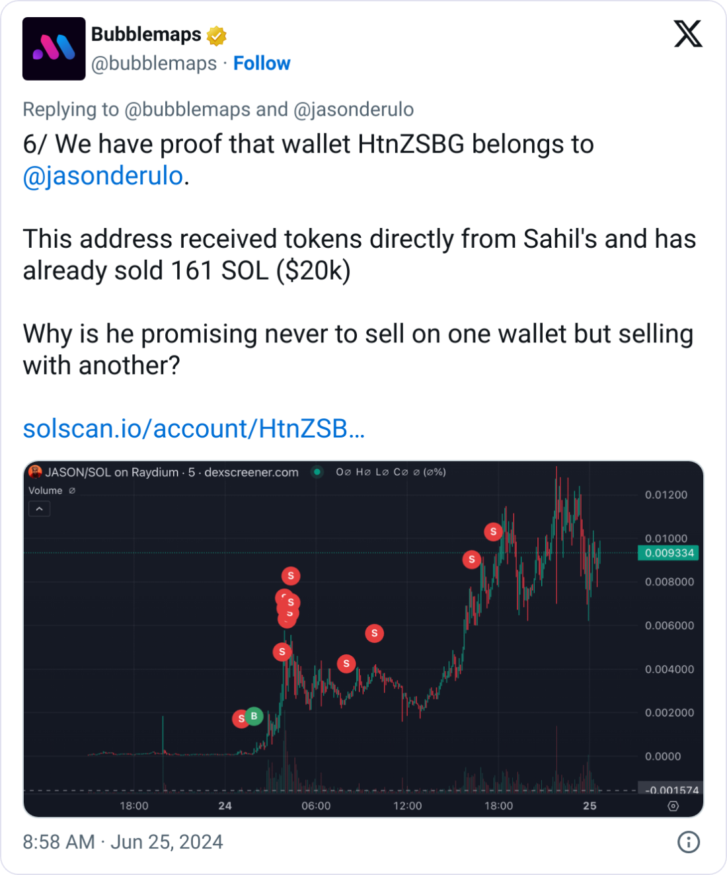Click the green status dot in chart header

pyautogui.click(x=317, y=472)
